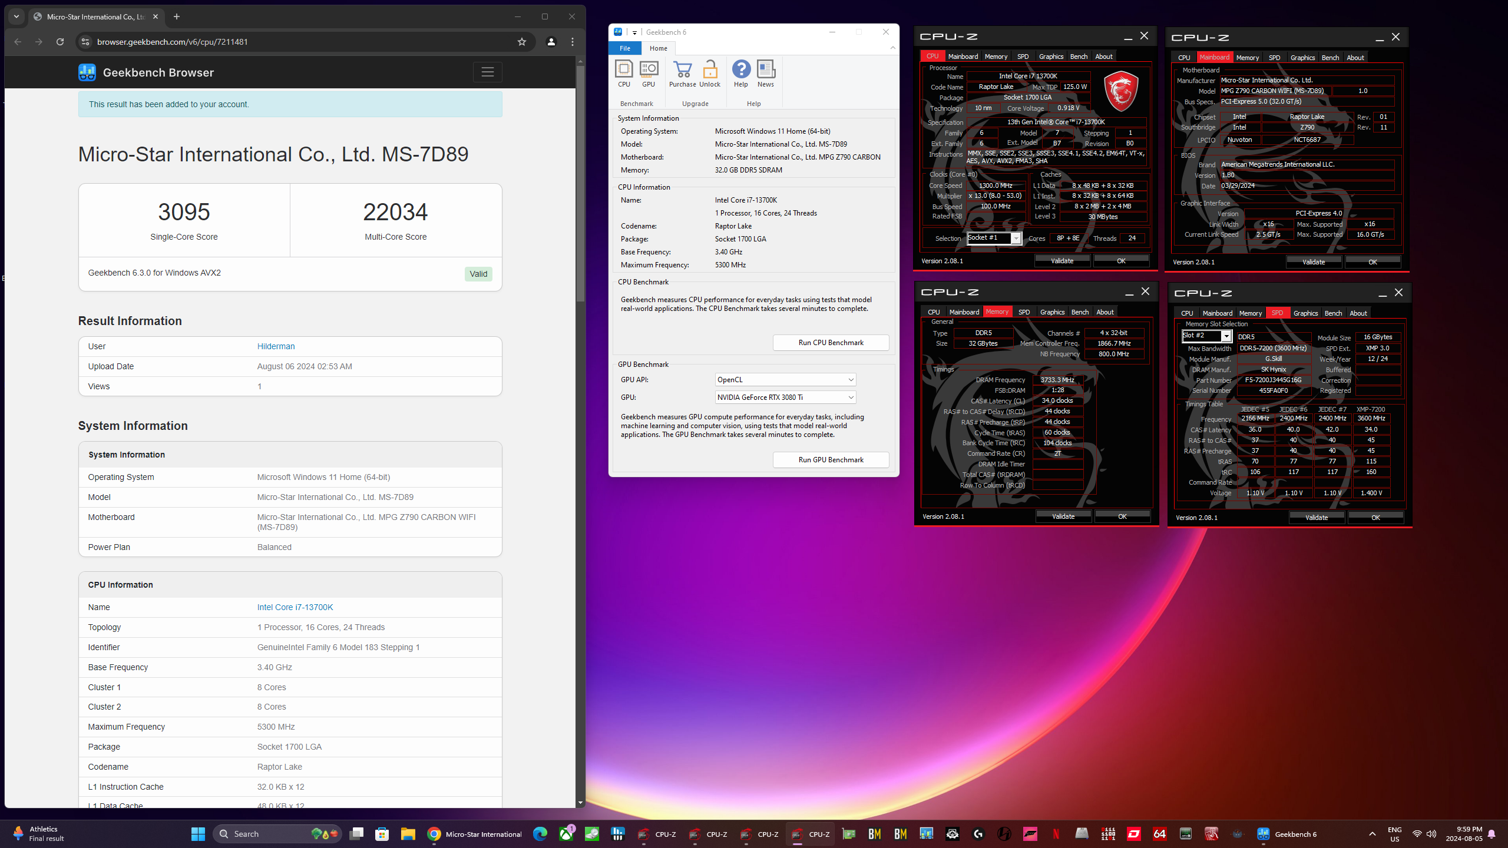Click the 3095 single-core score
Screen dimensions: 1508x848
click(184, 212)
